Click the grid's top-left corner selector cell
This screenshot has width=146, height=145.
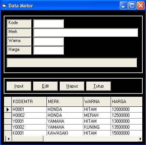point(8,102)
